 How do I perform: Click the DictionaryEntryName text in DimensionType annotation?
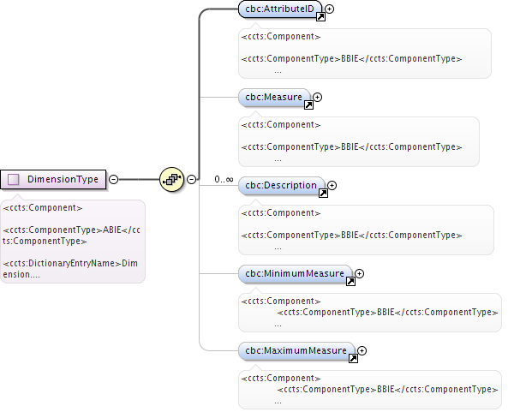70,269
